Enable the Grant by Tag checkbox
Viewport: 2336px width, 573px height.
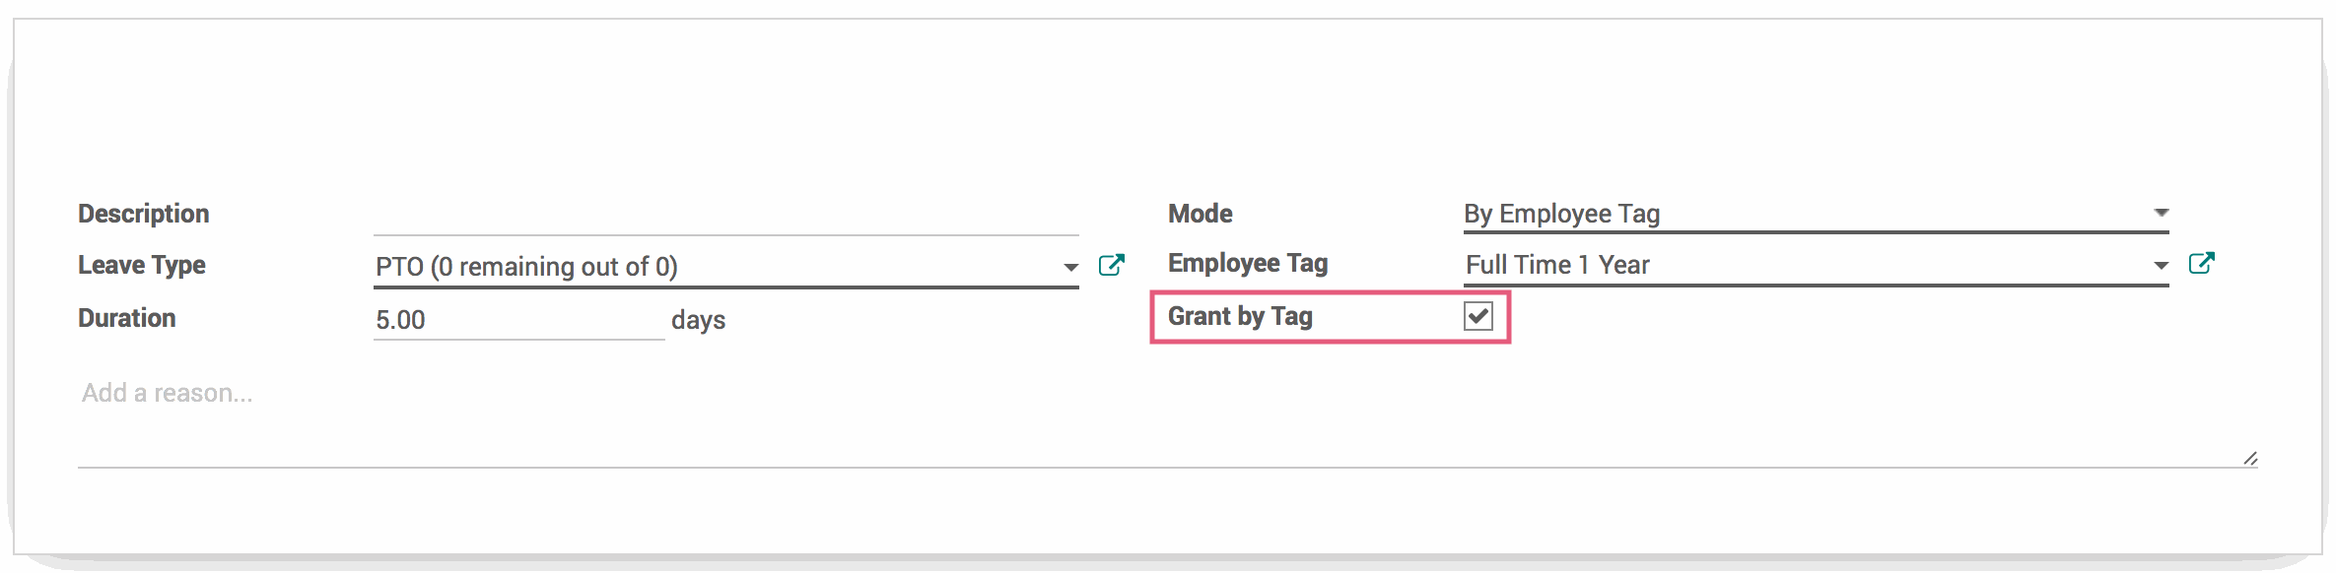tap(1478, 316)
